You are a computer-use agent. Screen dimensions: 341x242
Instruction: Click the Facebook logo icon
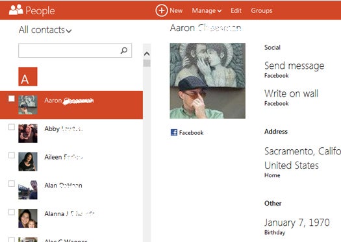click(x=174, y=132)
